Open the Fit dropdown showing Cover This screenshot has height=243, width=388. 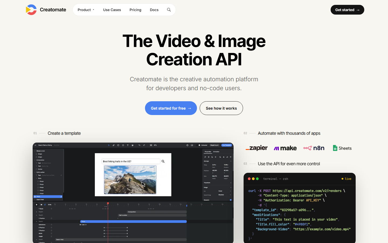pyautogui.click(x=224, y=191)
